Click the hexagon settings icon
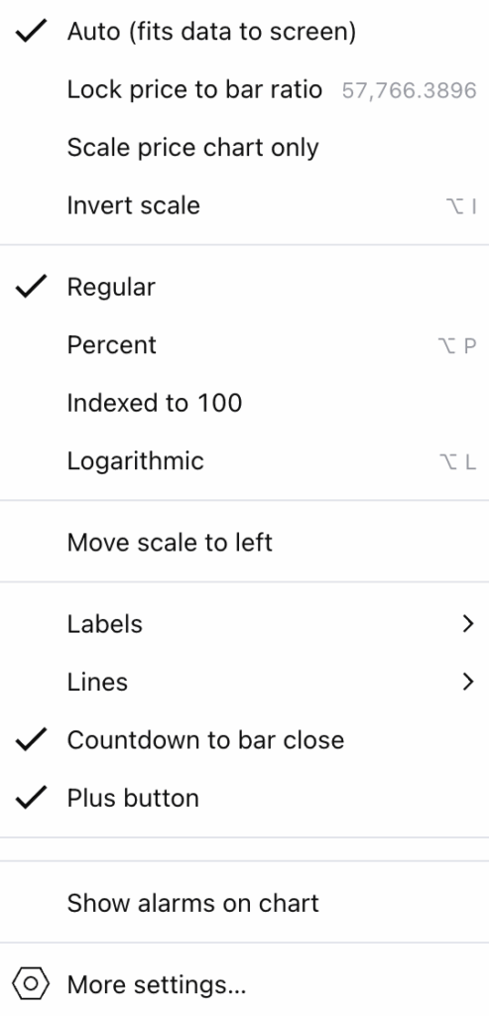 pyautogui.click(x=31, y=985)
